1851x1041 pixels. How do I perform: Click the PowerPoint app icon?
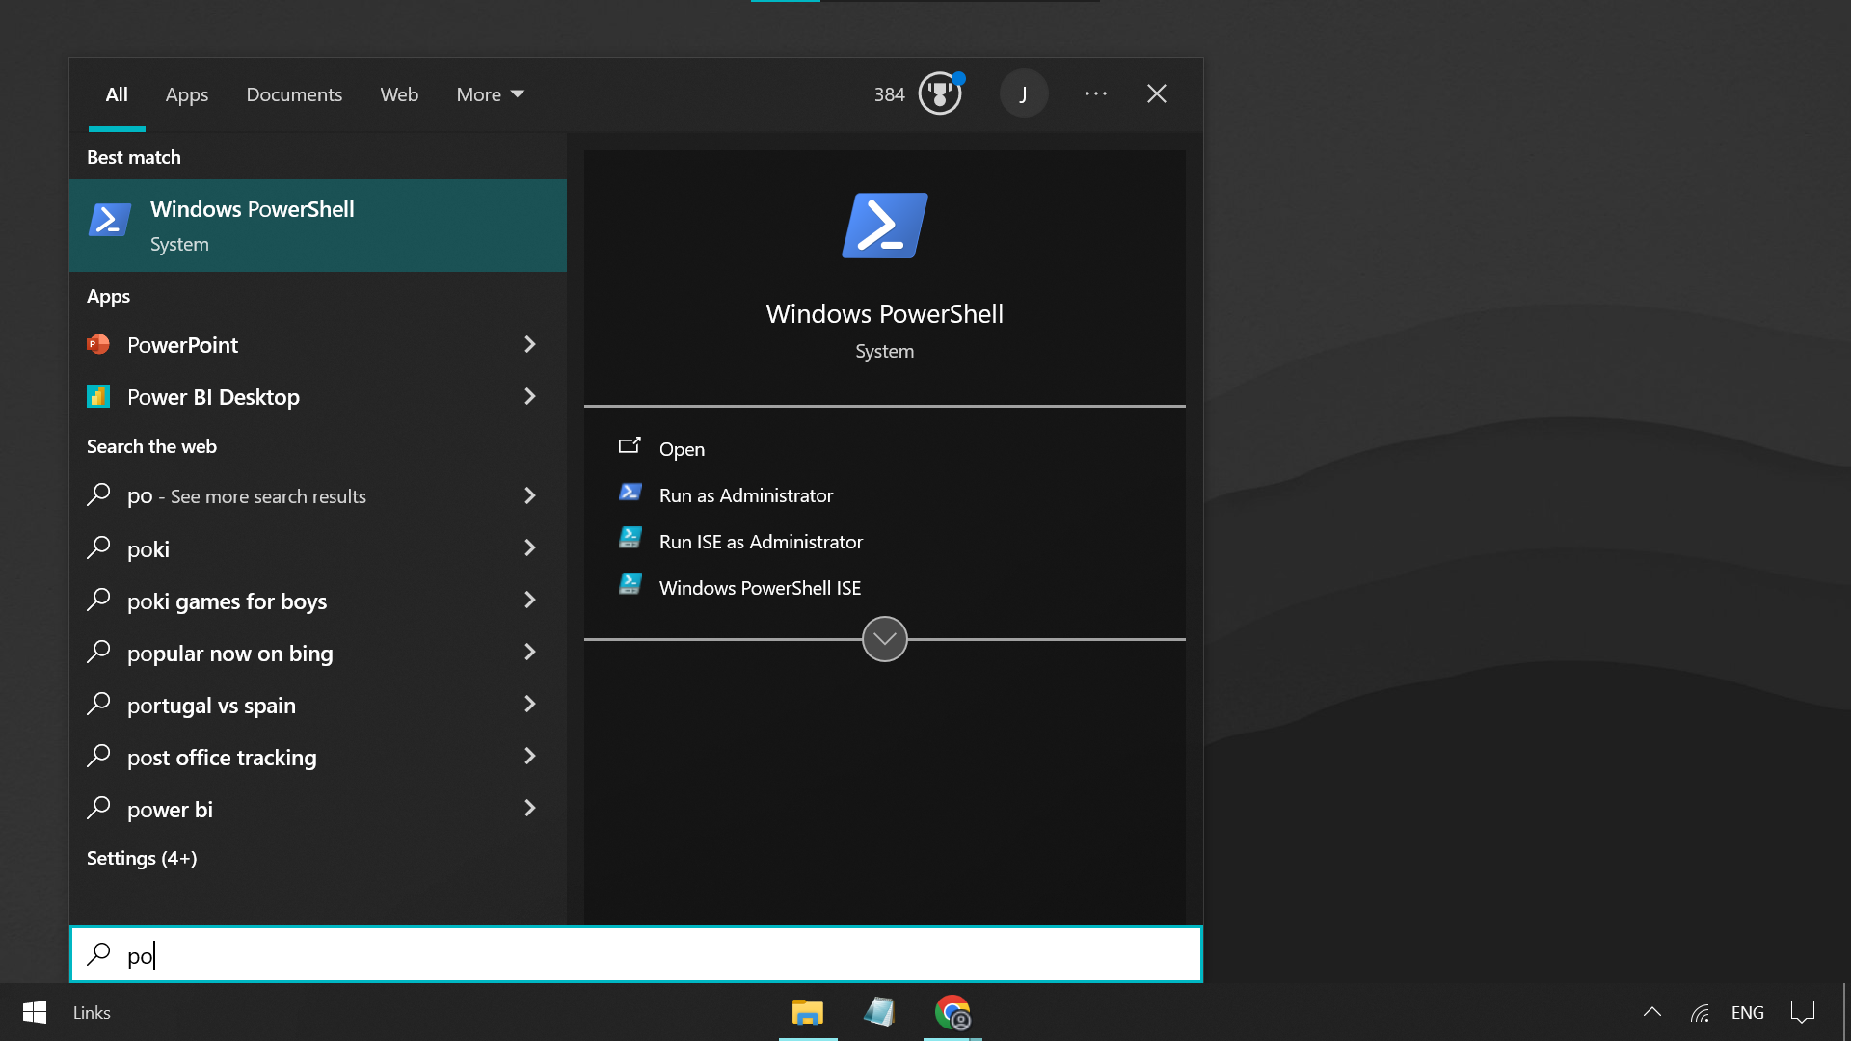click(98, 344)
